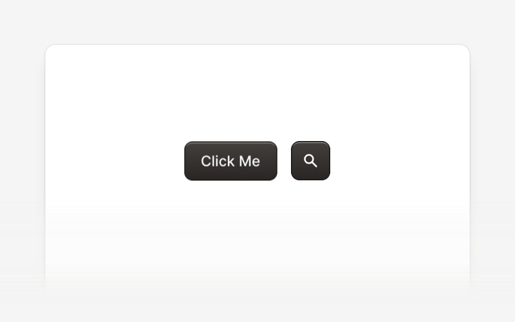Click the button left of search icon
Screen dimensions: 515x322
point(230,161)
